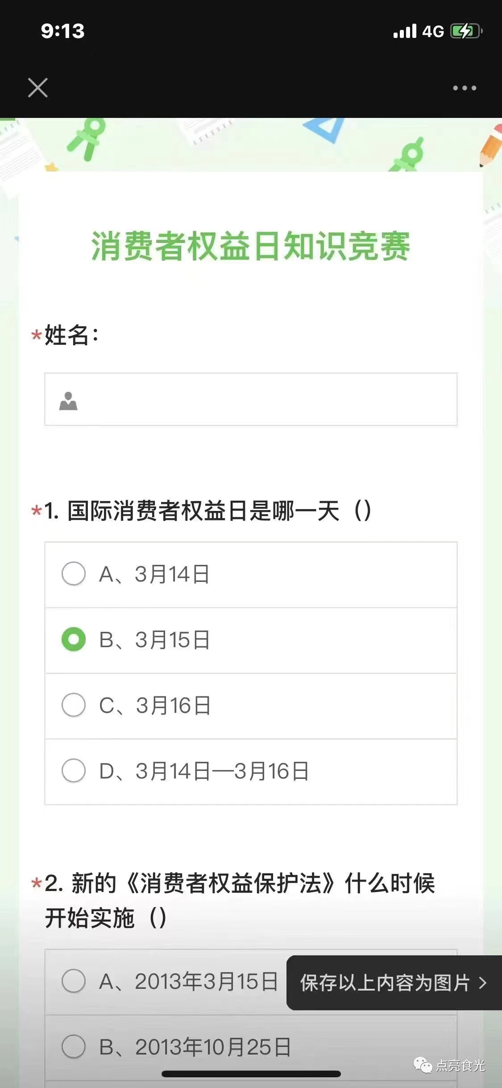Close the quiz page with X icon
502x1088 pixels.
point(37,88)
